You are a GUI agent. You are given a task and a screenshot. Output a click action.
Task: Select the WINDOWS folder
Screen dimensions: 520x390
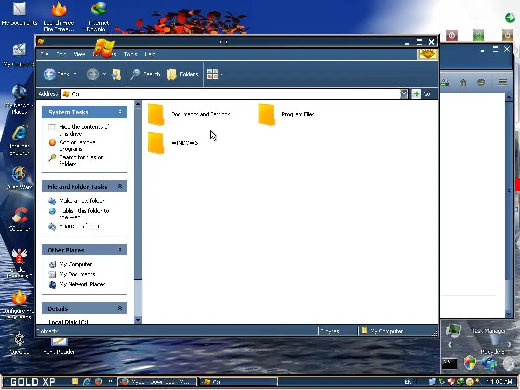click(x=173, y=143)
